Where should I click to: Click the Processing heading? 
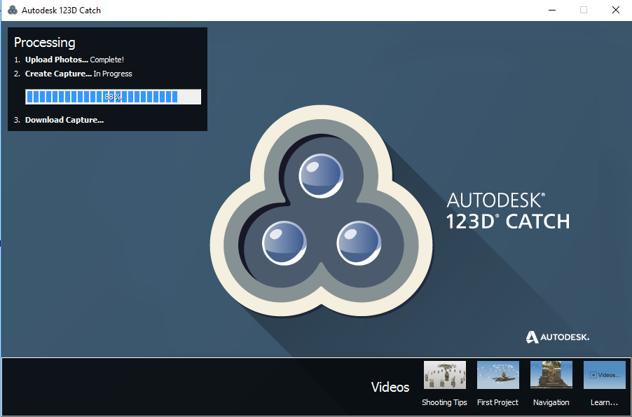coord(44,43)
